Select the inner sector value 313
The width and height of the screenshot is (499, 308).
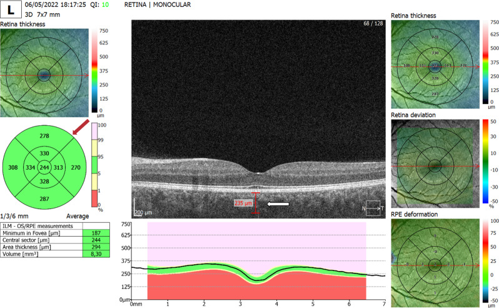click(x=58, y=168)
